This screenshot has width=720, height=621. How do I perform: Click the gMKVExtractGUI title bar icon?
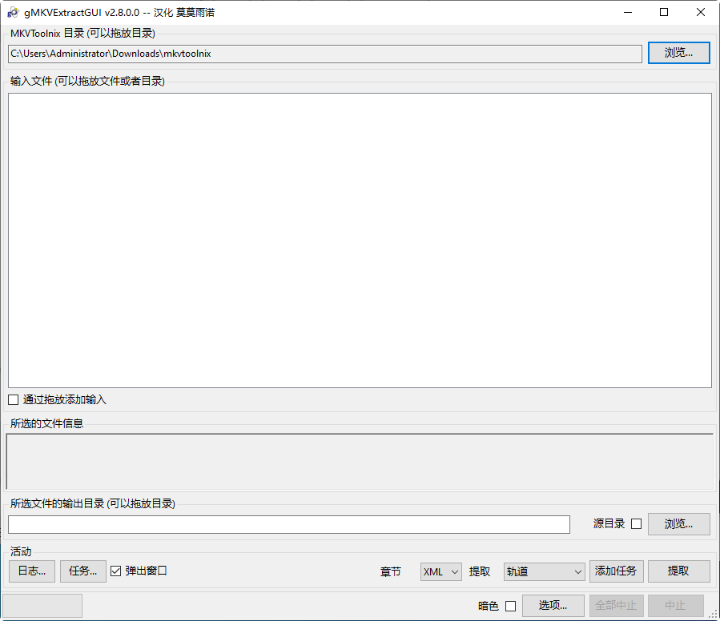tap(11, 12)
